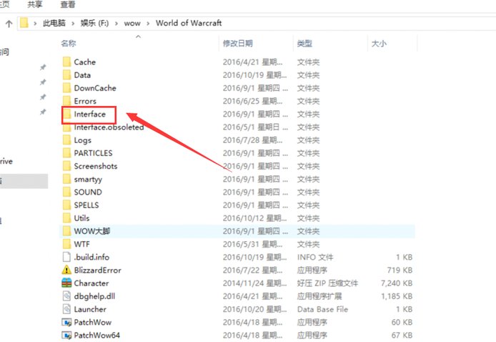Expand the chevron after wow in breadcrumb
The image size is (496, 342).
[147, 23]
